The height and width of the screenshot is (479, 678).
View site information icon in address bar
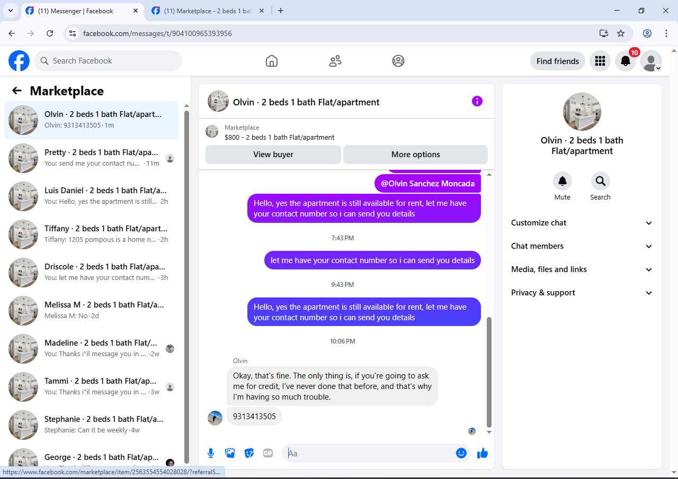[73, 33]
